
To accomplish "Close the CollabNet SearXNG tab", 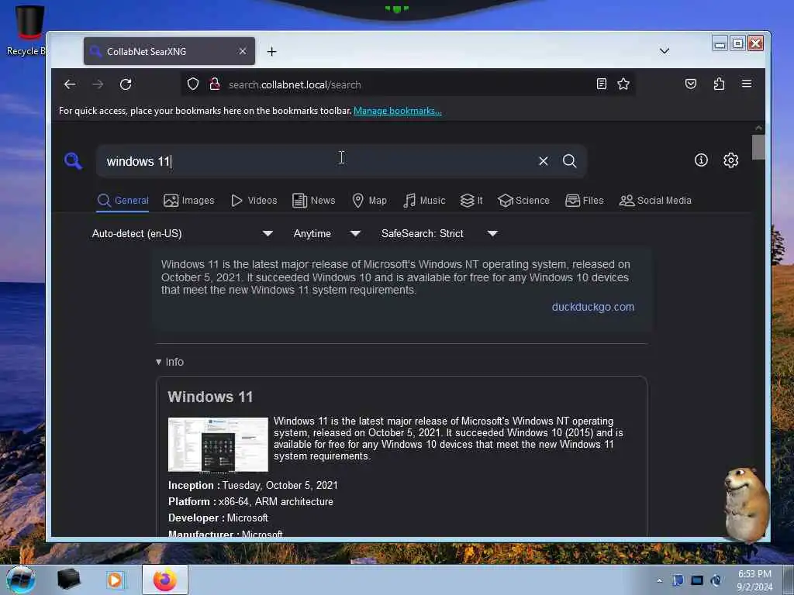I will (243, 51).
